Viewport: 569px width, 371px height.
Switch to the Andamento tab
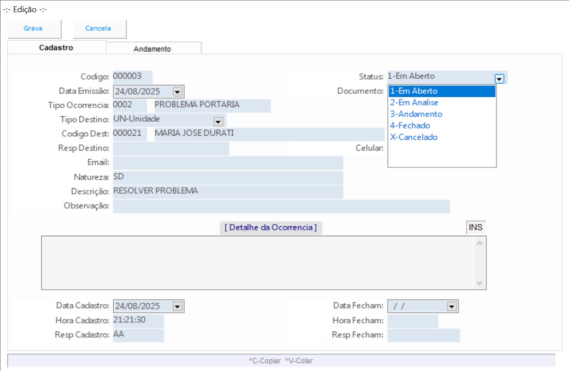point(152,49)
